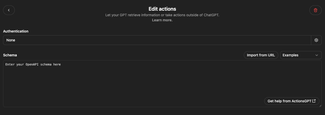The height and width of the screenshot is (115, 325).
Task: Click the Edit actions page heading
Action: tap(162, 9)
